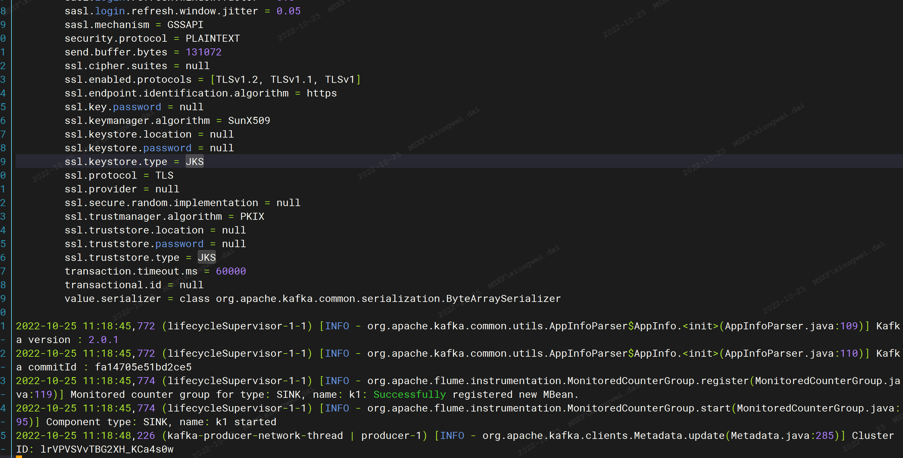Click the 0.05 jitter value

[289, 11]
